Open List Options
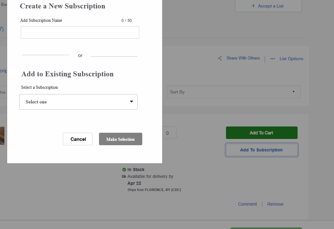The width and height of the screenshot is (334, 229). 291,59
